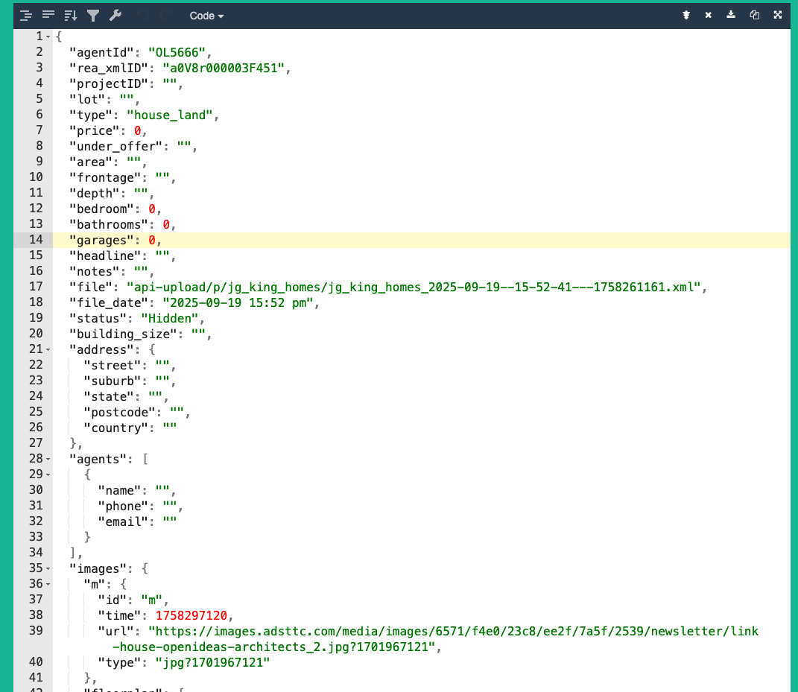Collapse the "address" object fold arrow
This screenshot has width=798, height=692.
(x=48, y=349)
